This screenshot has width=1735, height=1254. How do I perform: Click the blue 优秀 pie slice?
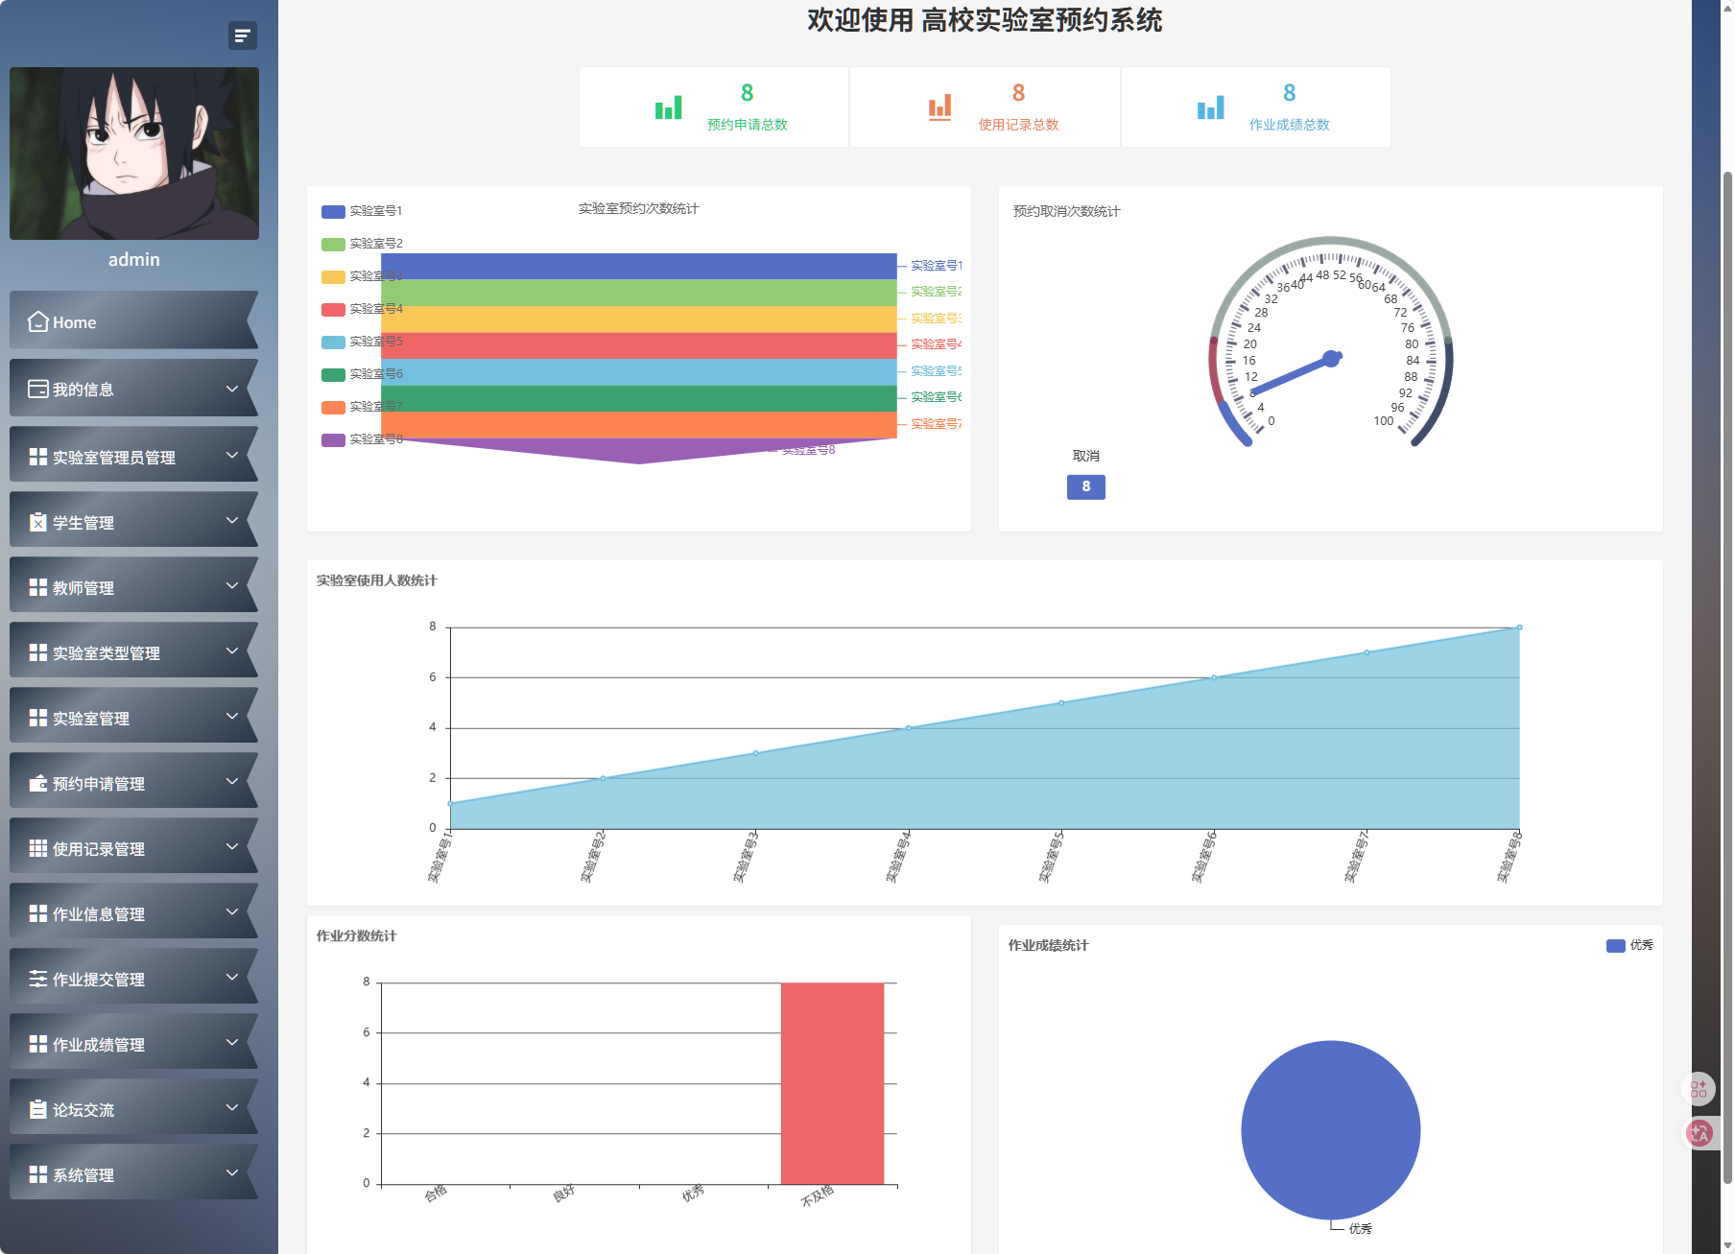pyautogui.click(x=1330, y=1130)
